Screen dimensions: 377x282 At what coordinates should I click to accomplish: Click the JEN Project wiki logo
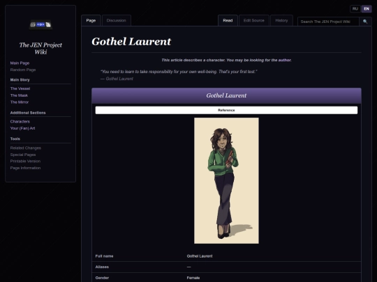(40, 24)
